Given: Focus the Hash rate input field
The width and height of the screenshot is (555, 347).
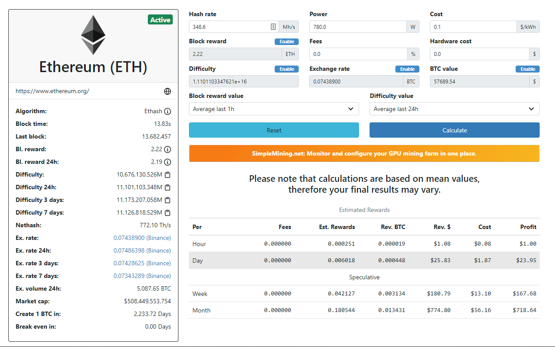Looking at the screenshot, I should 234,27.
